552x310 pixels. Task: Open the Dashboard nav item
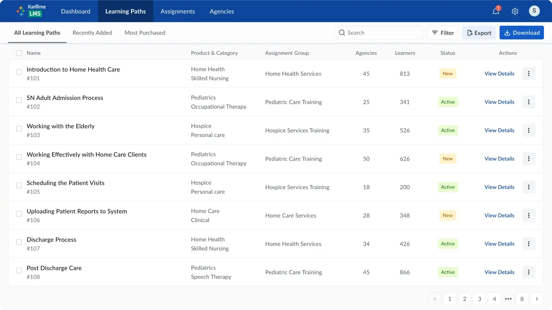tap(76, 11)
